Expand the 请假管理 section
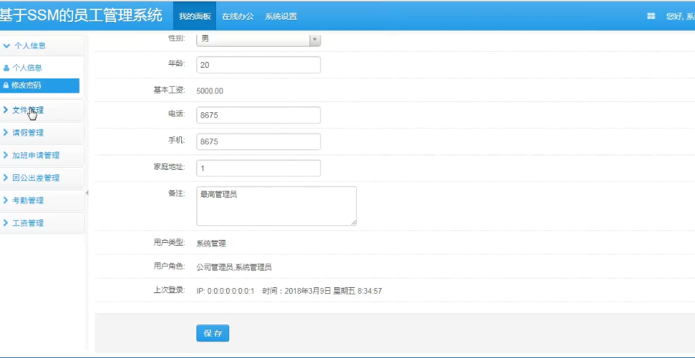The height and width of the screenshot is (358, 695). (42, 133)
